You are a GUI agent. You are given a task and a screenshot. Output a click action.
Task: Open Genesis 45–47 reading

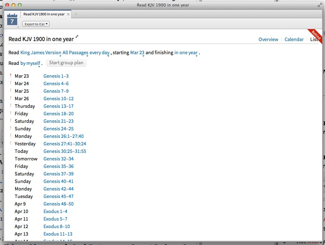point(59,196)
